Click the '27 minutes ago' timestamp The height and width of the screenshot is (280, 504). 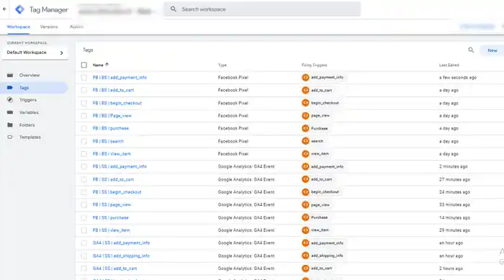tap(454, 179)
